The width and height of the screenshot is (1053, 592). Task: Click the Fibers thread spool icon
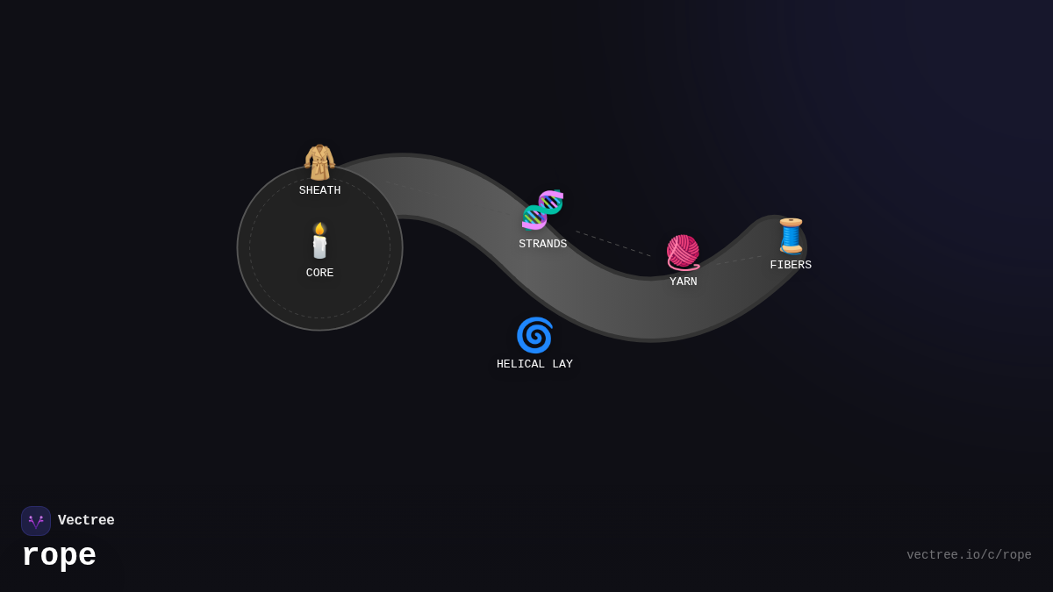[791, 236]
